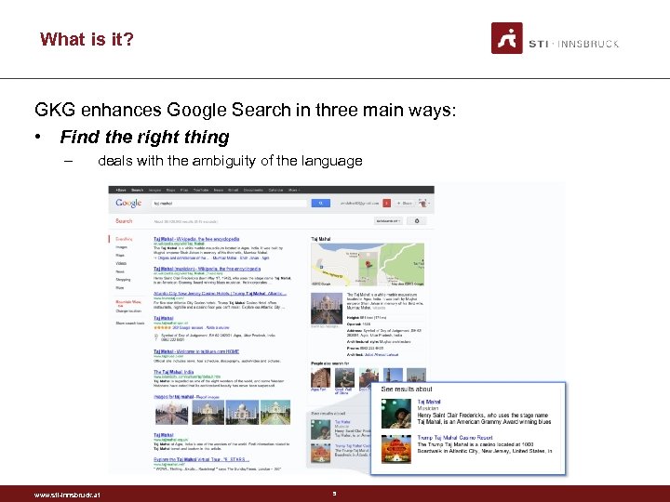This screenshot has width=670, height=502.
Task: Click the Great Wall of China thumbnail
Action: coord(344,377)
